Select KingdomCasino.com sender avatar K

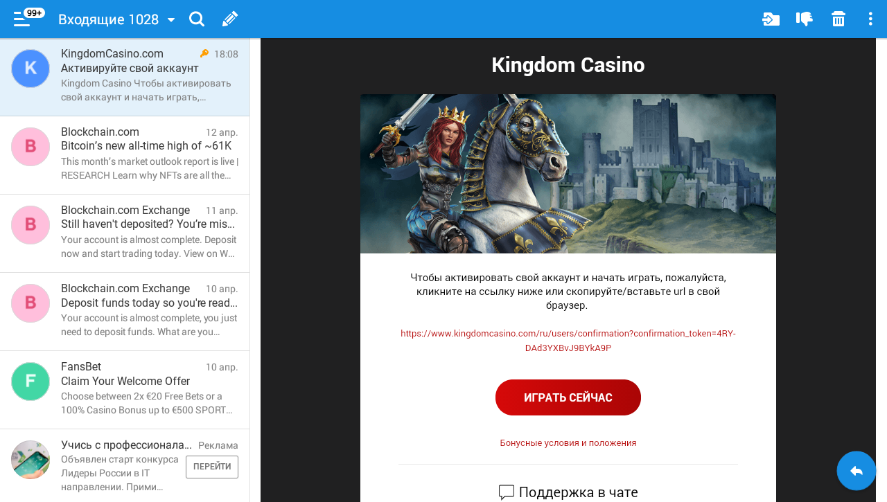point(30,68)
